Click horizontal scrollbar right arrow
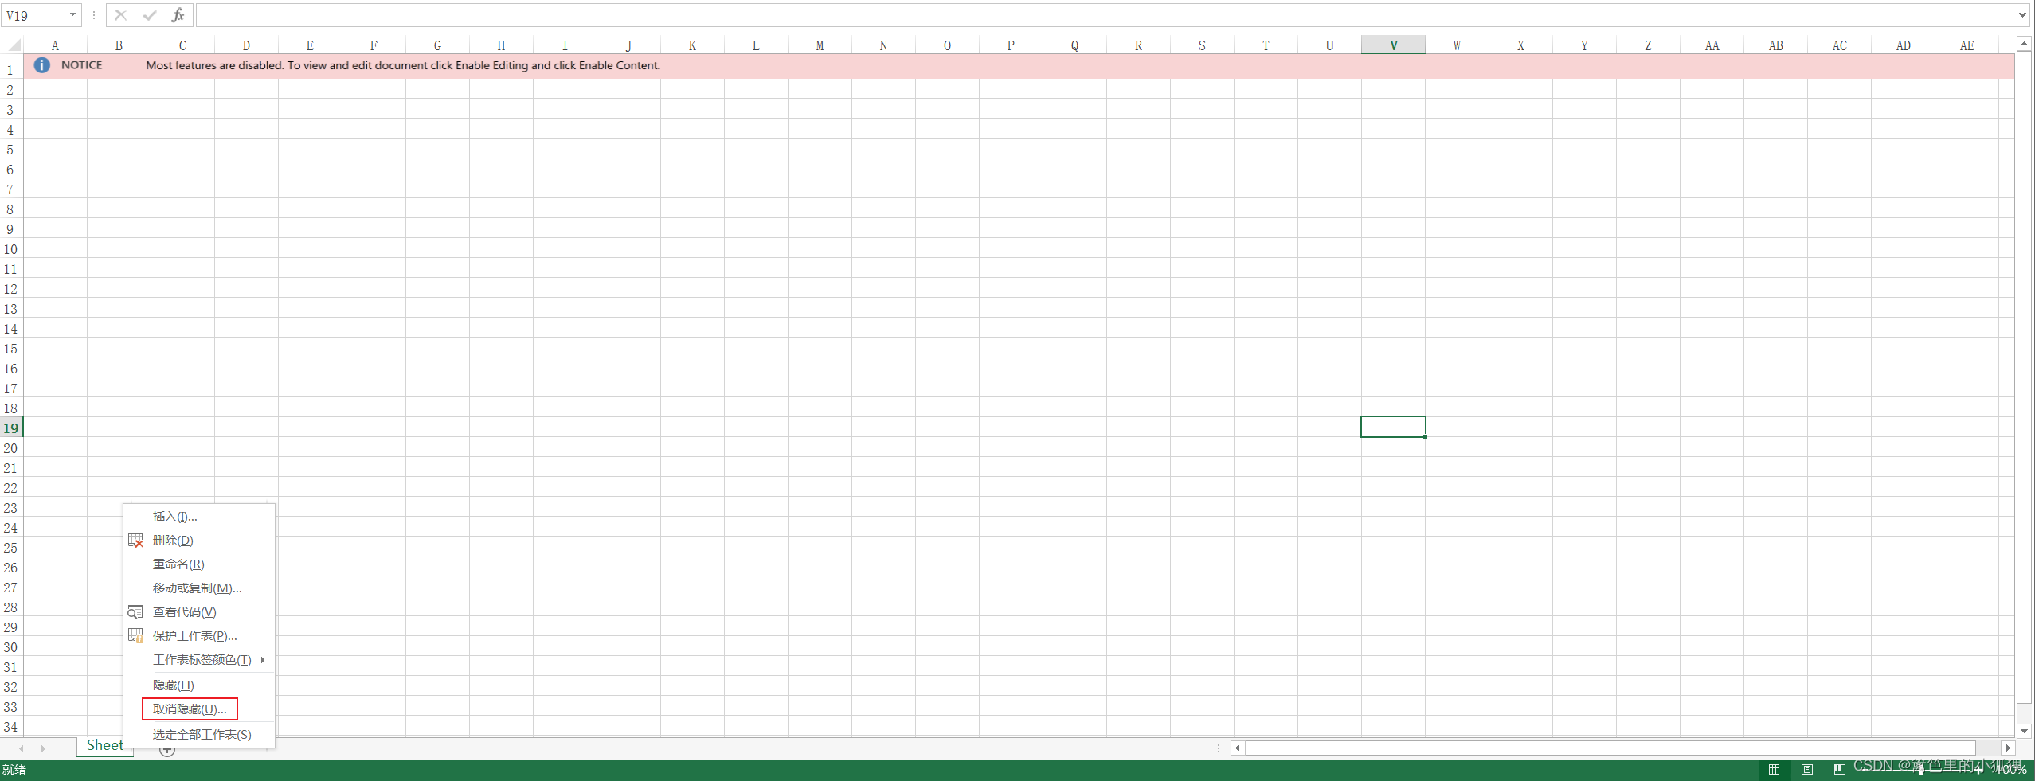Viewport: 2035px width, 781px height. [2008, 748]
